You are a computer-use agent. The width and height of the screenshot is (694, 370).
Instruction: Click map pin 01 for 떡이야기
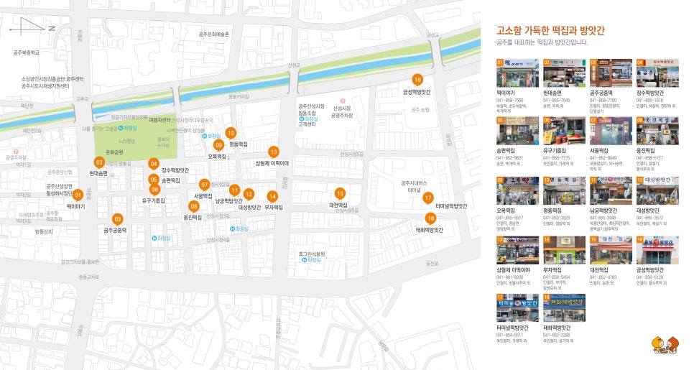(x=78, y=195)
